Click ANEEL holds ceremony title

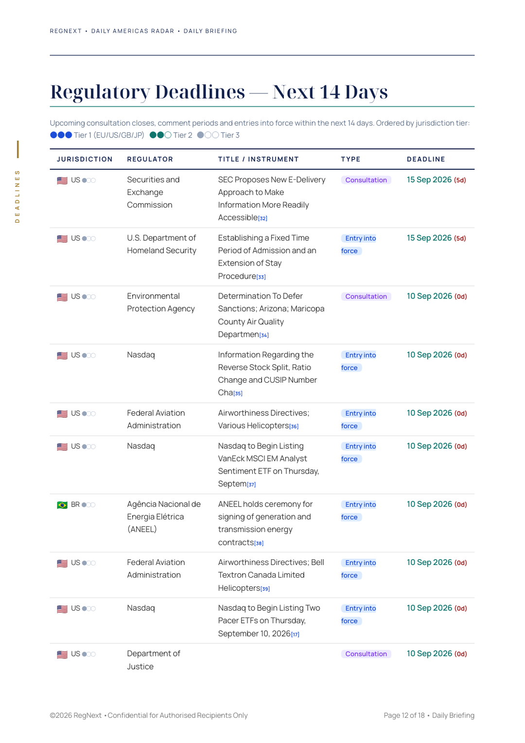(x=265, y=523)
